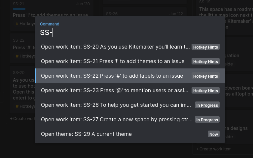The height and width of the screenshot is (158, 253).
Task: Click Hotkey Hints badge on SS-23 row
Action: click(x=205, y=91)
